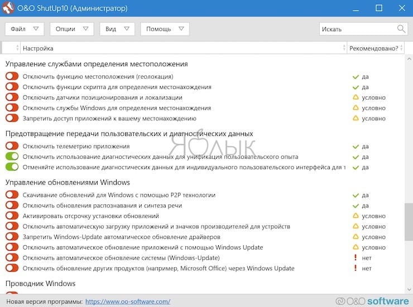
Task: Toggle automatic app updates via Windows Update
Action: coord(12,247)
